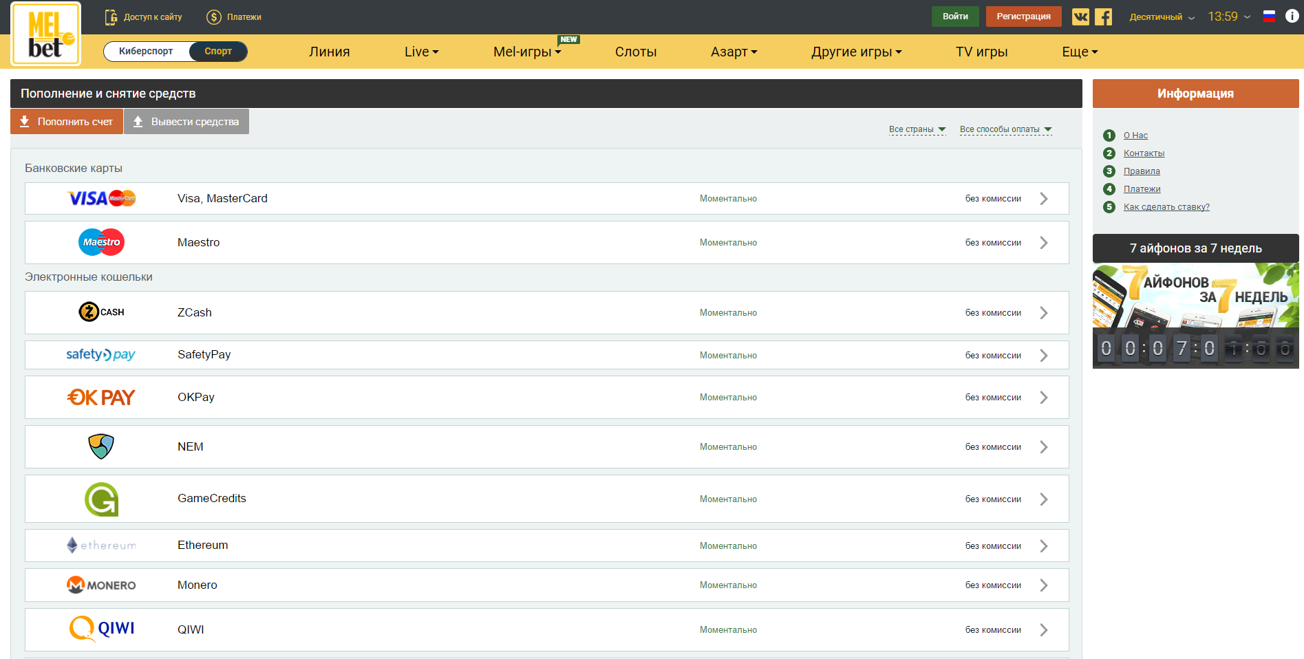Expand the Mel-игры menu
The height and width of the screenshot is (659, 1304).
[527, 52]
